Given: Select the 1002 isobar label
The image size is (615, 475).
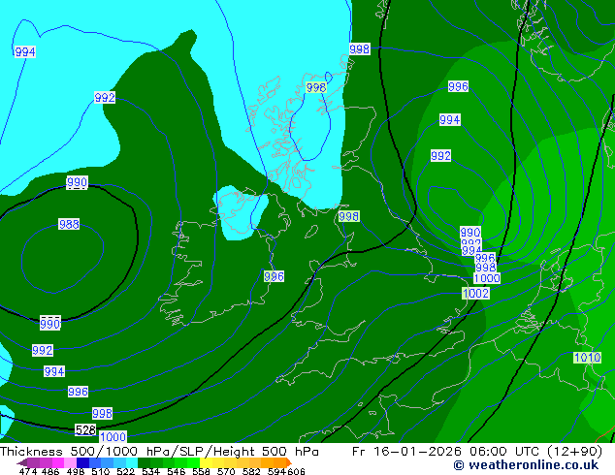Looking at the screenshot, I should point(475,293).
